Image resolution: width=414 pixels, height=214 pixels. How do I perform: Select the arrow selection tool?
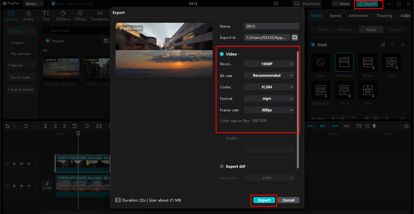click(8, 126)
